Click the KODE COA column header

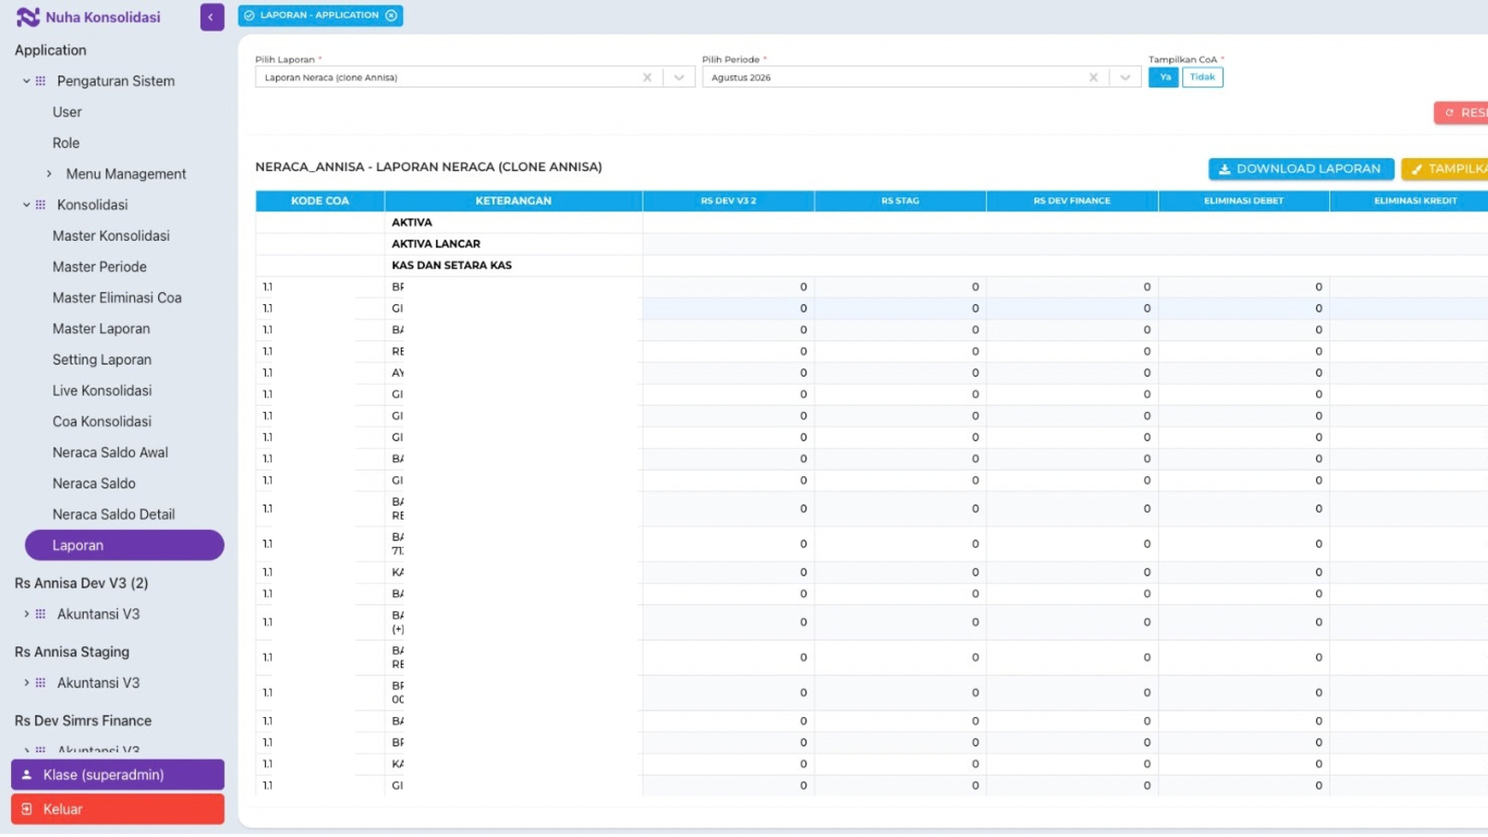point(320,201)
